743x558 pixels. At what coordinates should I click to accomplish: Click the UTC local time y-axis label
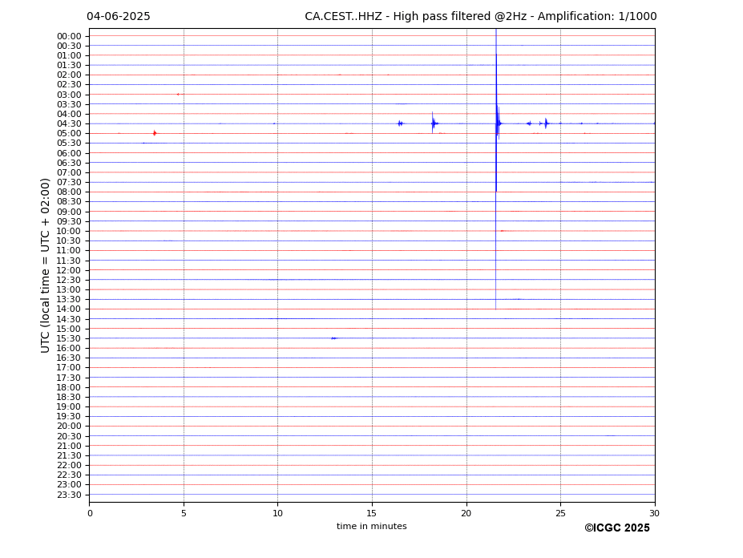coord(45,265)
